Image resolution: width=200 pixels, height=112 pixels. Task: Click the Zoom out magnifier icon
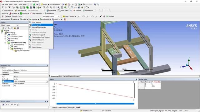[54, 7]
